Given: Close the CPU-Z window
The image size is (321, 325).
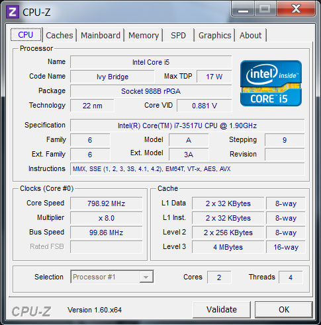Looking at the screenshot, I should coord(296,9).
